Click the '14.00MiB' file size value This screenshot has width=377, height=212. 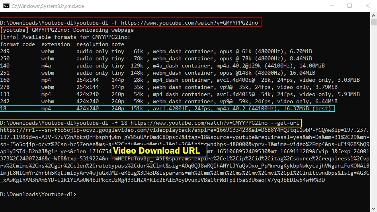click(x=312, y=66)
